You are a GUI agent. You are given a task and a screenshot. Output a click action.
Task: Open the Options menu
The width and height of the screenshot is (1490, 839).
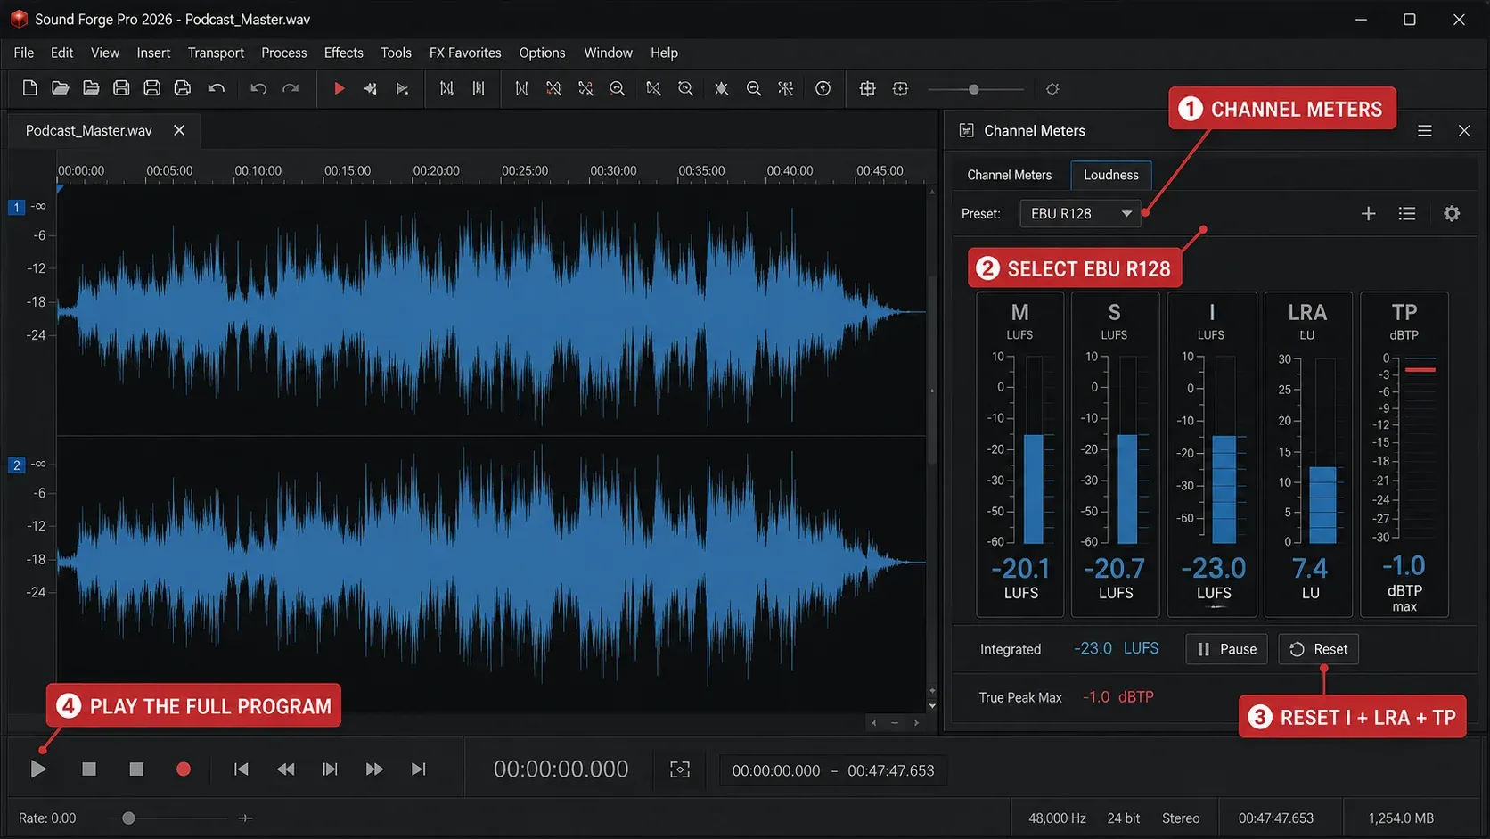click(542, 53)
